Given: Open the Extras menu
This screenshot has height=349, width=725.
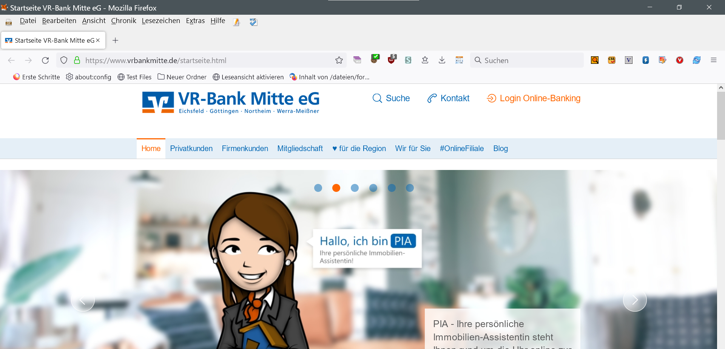Looking at the screenshot, I should 195,21.
